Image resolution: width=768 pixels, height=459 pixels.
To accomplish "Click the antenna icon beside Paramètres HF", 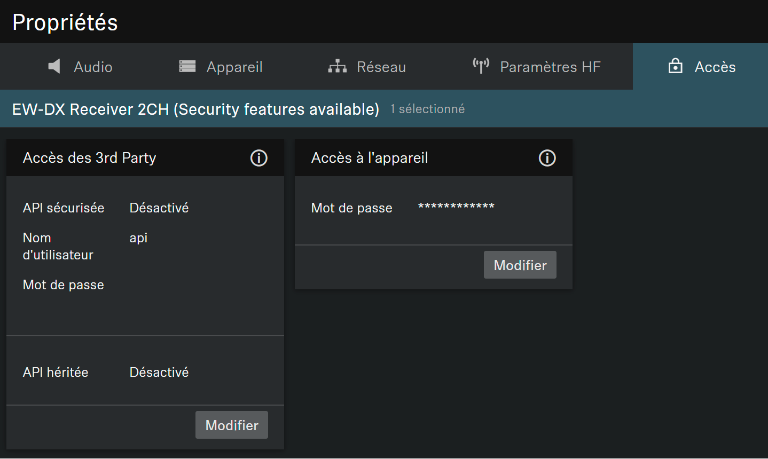I will (x=481, y=66).
